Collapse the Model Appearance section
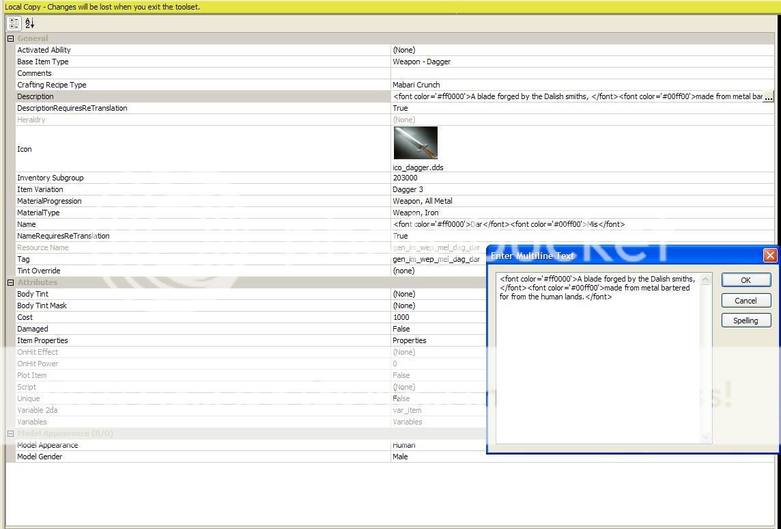Screen dimensions: 781x529 pyautogui.click(x=10, y=433)
